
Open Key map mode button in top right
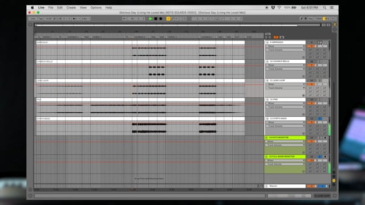311,19
